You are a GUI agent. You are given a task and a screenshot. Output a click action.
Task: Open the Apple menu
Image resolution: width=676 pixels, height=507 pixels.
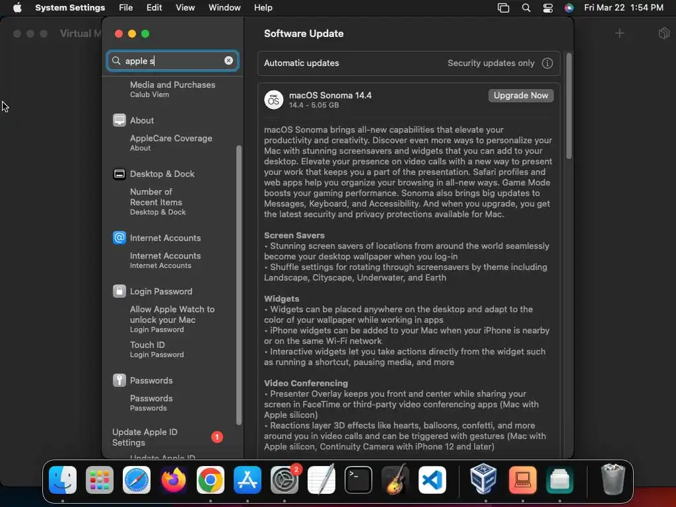pos(17,8)
